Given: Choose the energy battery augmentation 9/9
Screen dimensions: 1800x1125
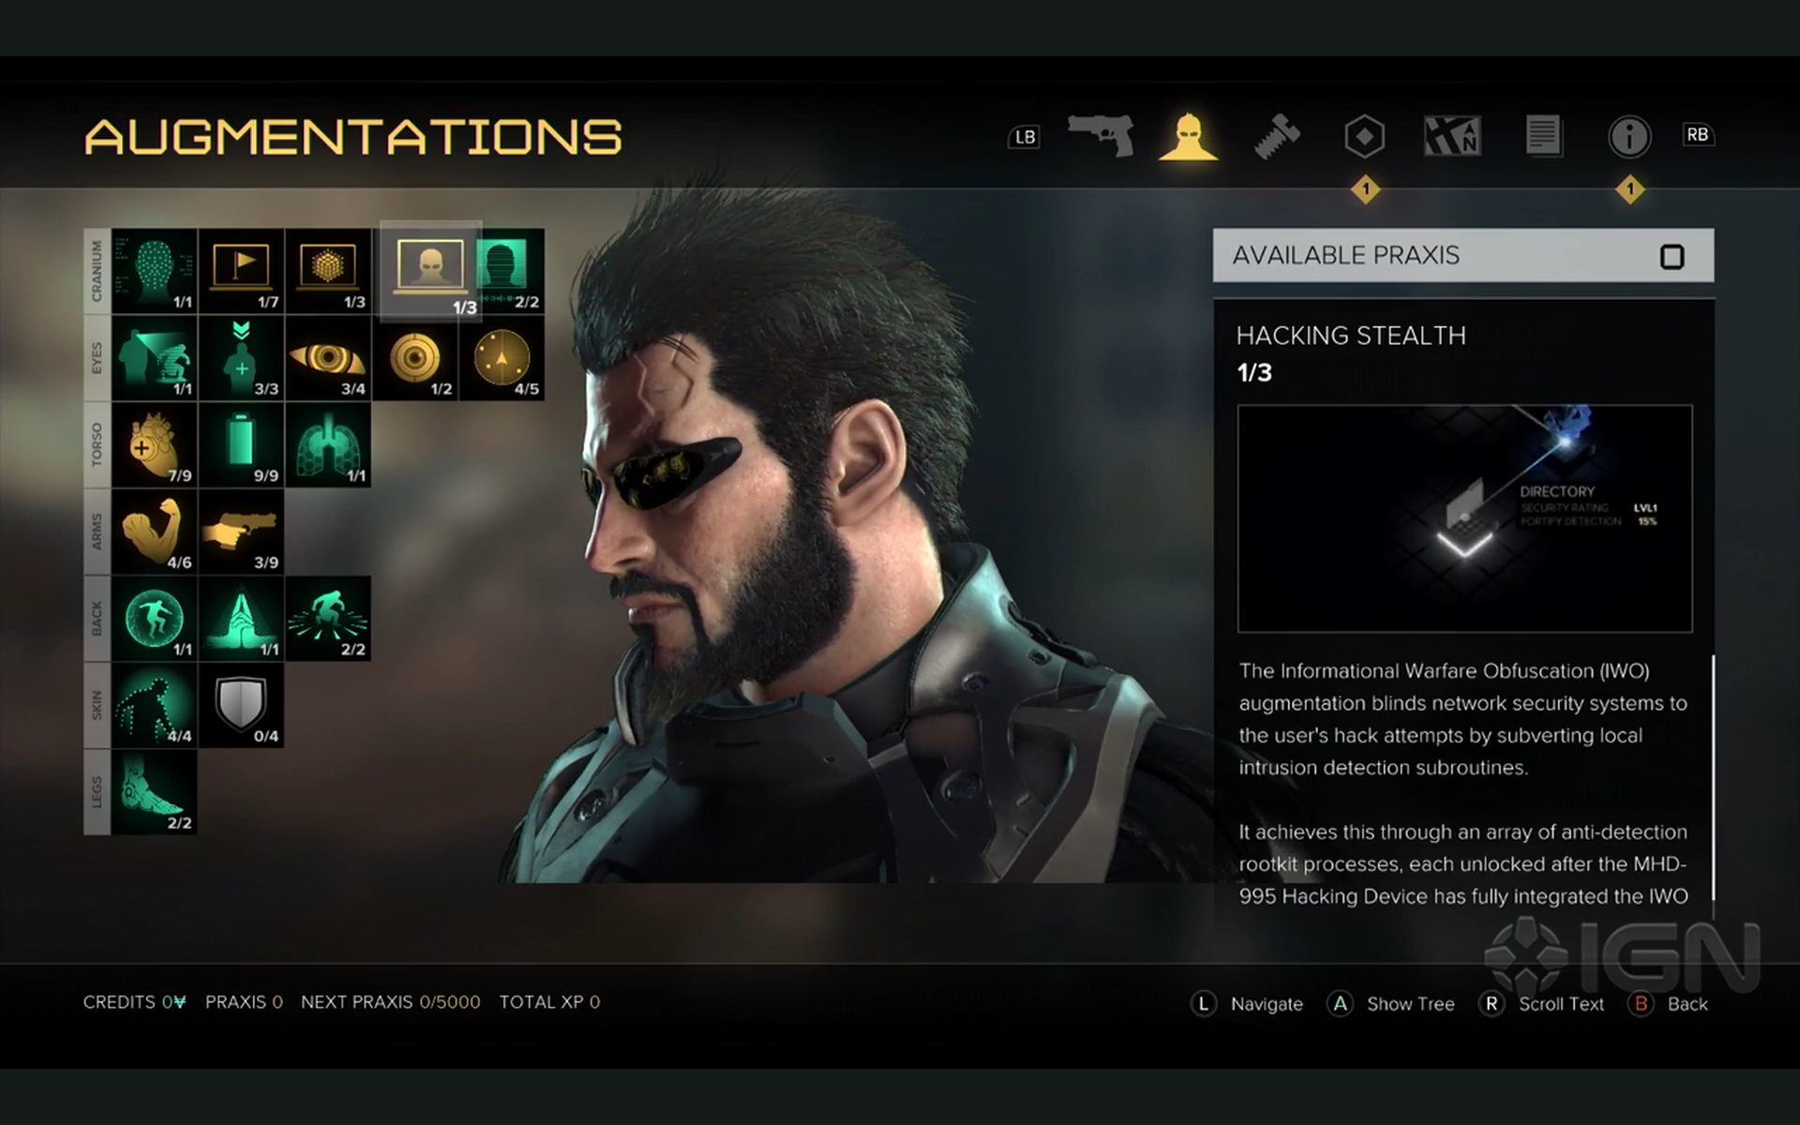Looking at the screenshot, I should point(241,445).
